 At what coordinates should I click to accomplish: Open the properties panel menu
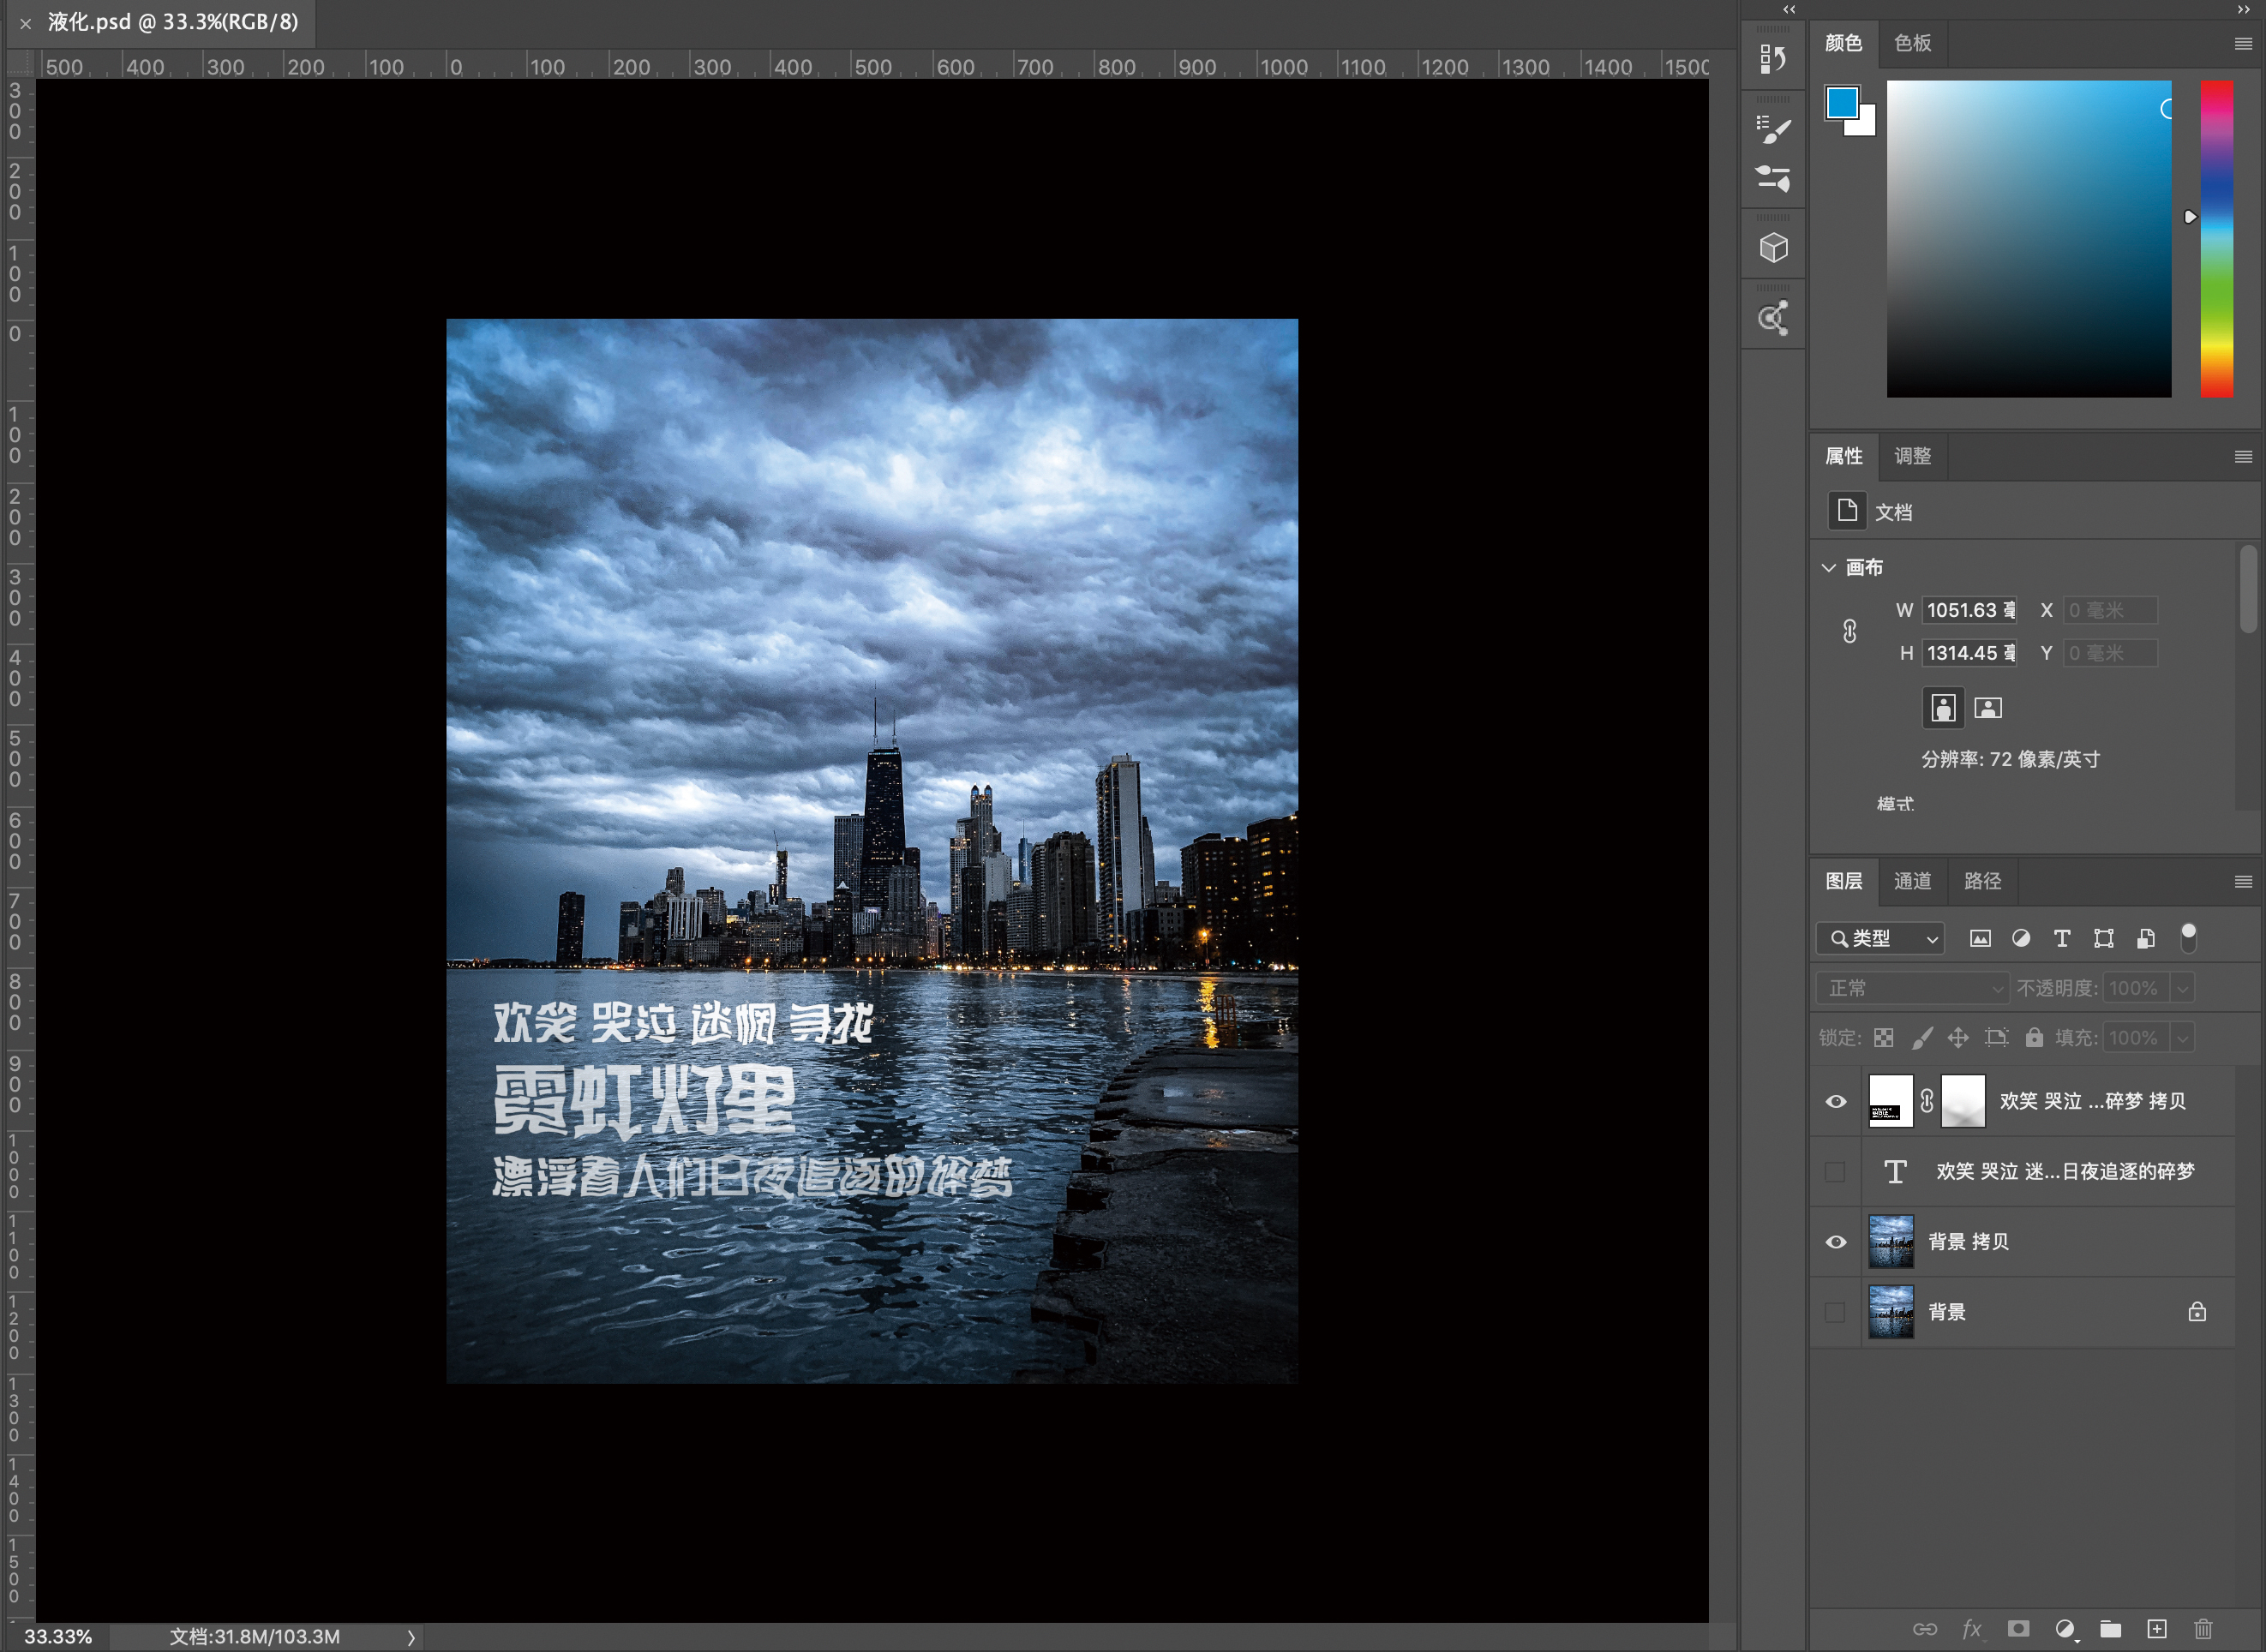point(2243,456)
